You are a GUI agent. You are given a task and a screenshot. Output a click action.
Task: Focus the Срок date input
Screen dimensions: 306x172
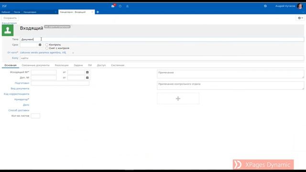pyautogui.click(x=29, y=45)
